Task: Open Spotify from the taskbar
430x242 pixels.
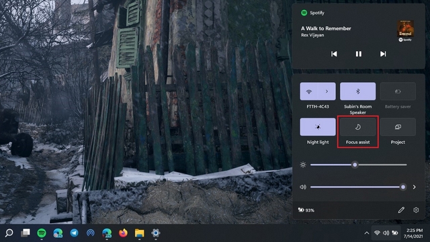Action: (42, 233)
